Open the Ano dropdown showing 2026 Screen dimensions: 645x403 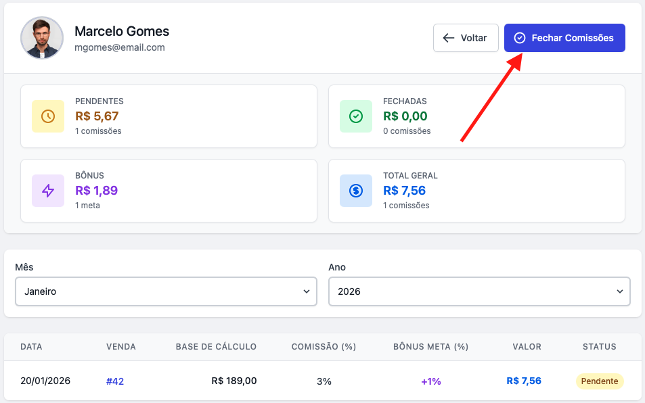coord(479,291)
